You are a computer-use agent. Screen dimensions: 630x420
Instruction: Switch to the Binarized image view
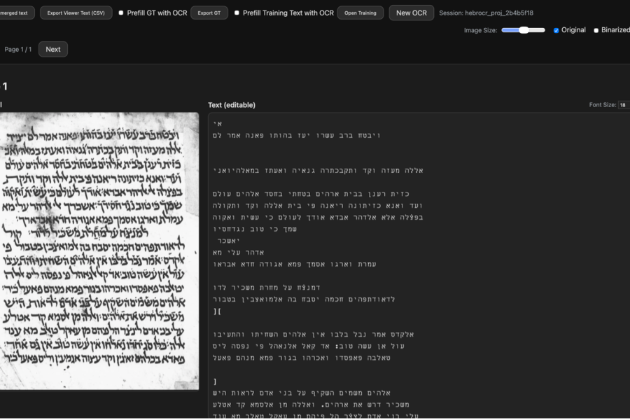coord(596,30)
